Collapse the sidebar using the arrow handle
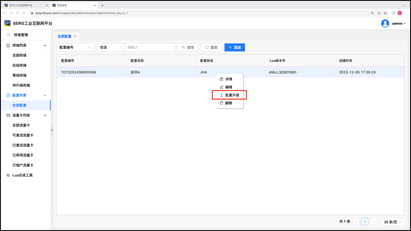411x231 pixels. [52, 130]
